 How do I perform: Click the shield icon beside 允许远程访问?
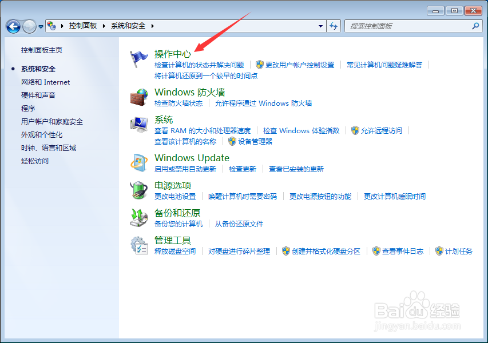tap(355, 130)
